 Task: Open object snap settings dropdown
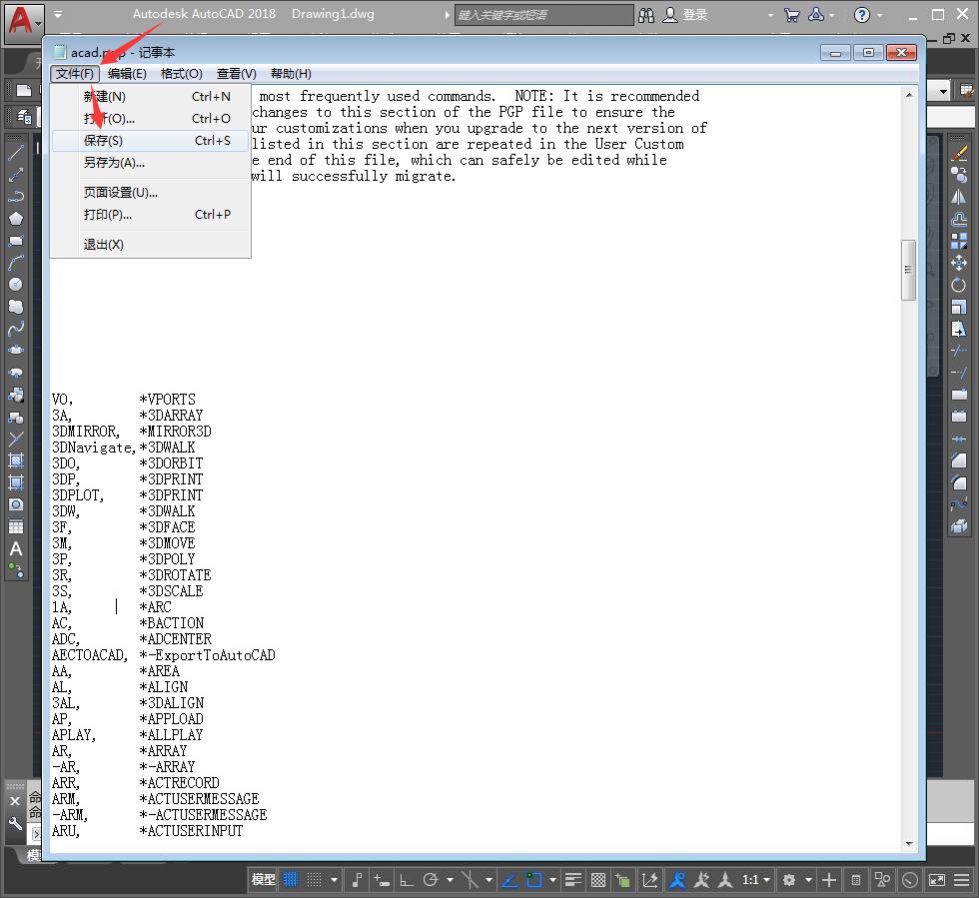pos(552,880)
